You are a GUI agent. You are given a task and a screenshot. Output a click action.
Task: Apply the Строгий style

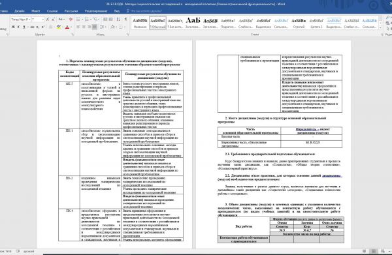tap(299, 23)
